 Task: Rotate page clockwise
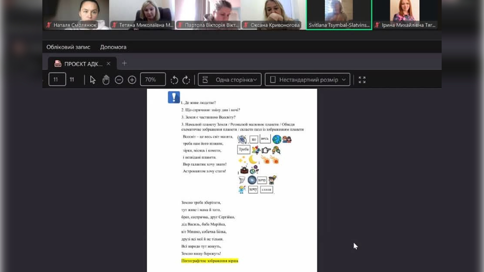pyautogui.click(x=186, y=80)
